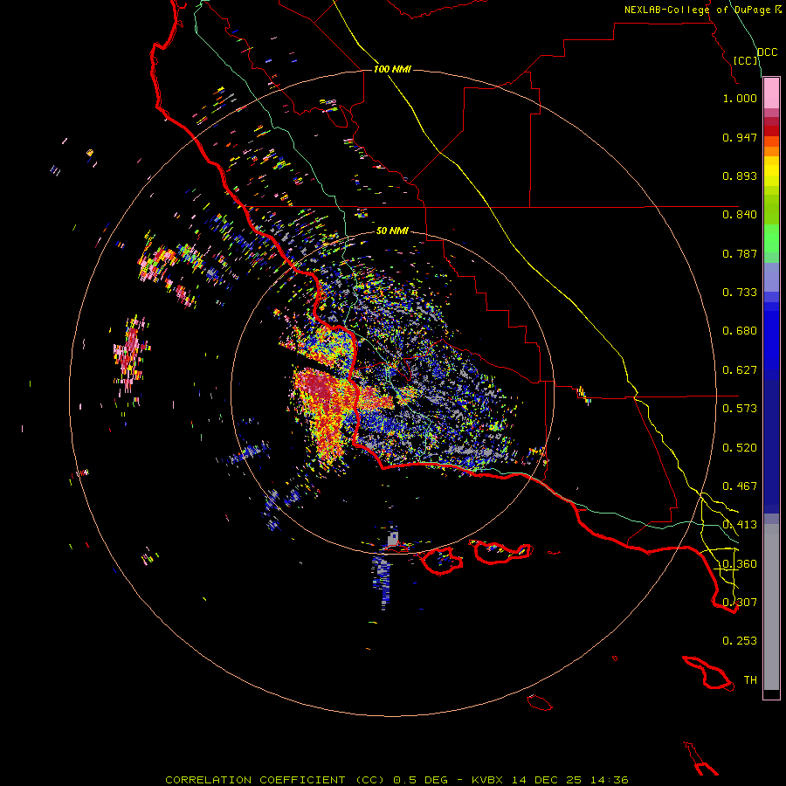Click the 0.520 legend value
This screenshot has height=786, width=786.
(740, 448)
